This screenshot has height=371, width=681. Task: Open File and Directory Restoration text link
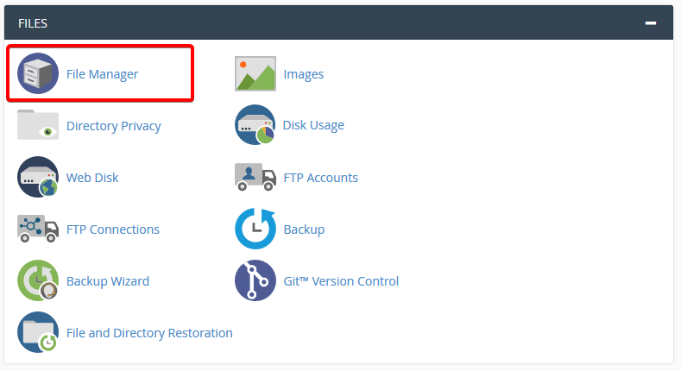[149, 333]
